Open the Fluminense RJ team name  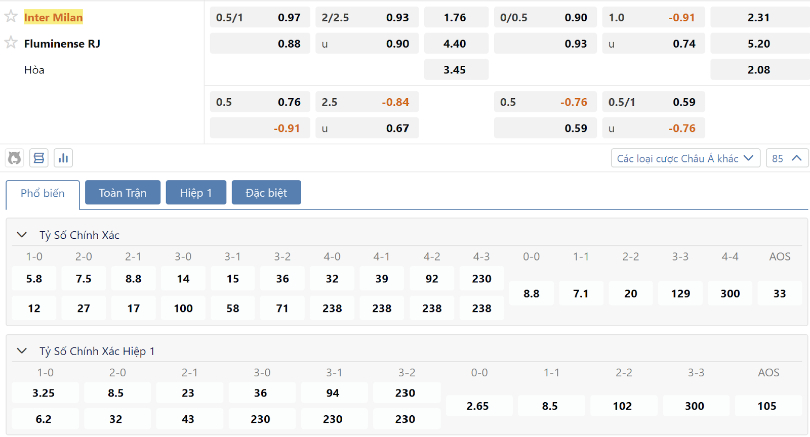62,43
